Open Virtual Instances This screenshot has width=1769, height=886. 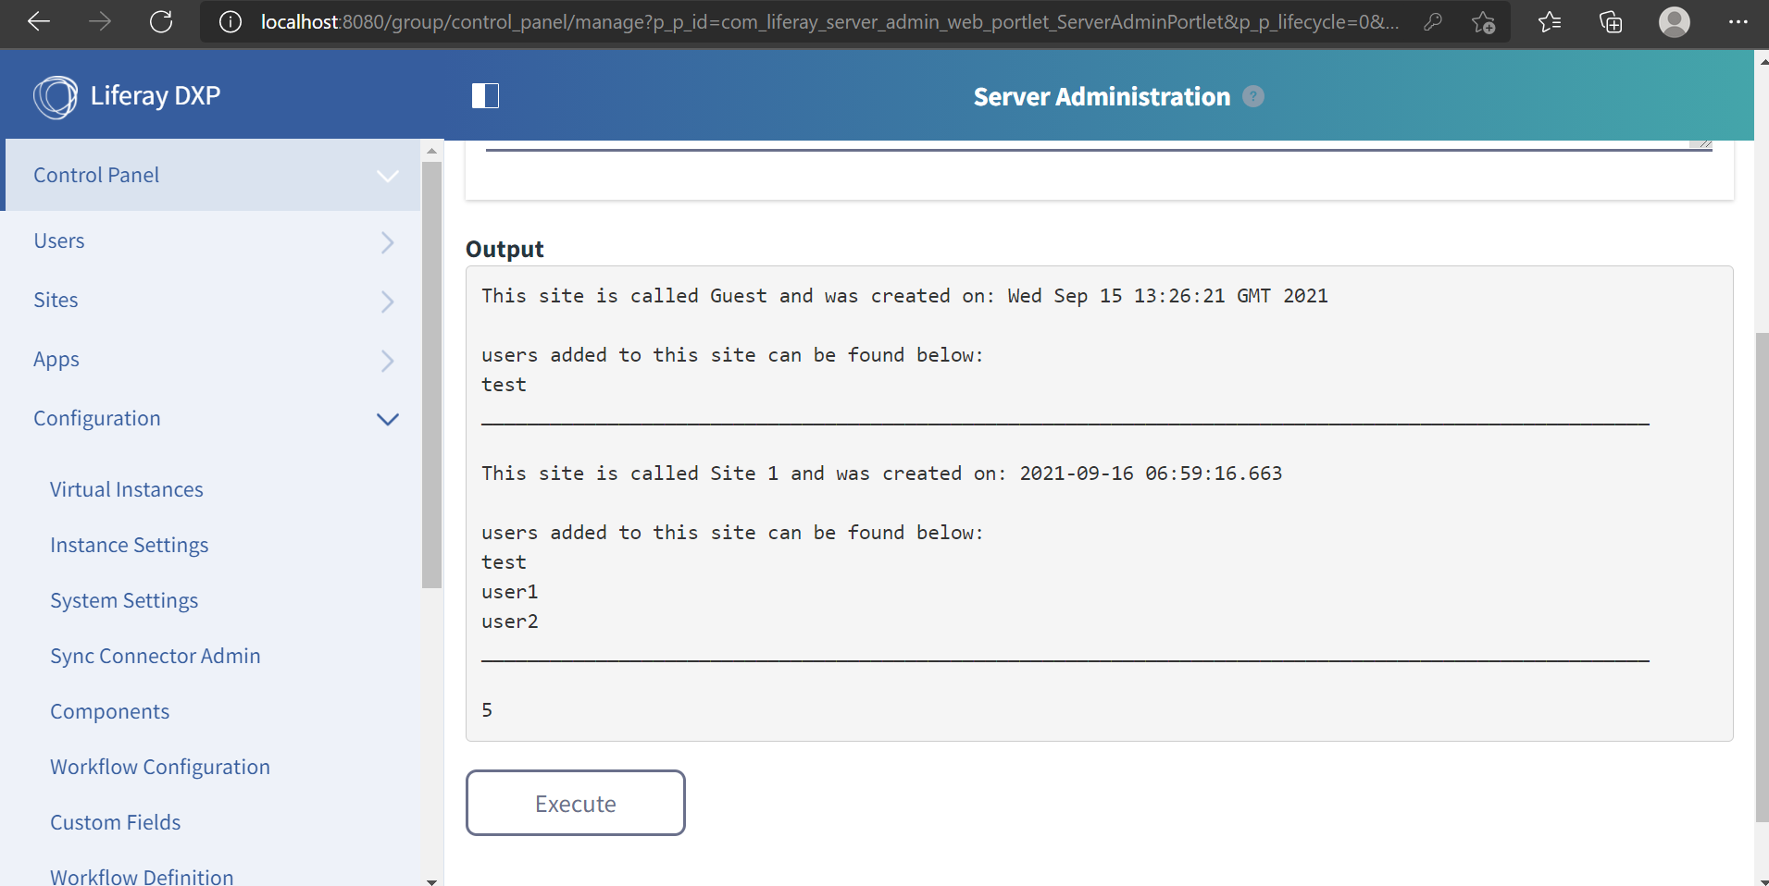pyautogui.click(x=127, y=489)
